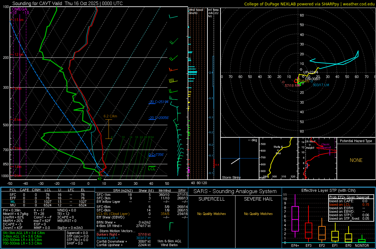Click the 'MU' parcel row label
Viewport: 376px width, 249px height.
(13, 205)
